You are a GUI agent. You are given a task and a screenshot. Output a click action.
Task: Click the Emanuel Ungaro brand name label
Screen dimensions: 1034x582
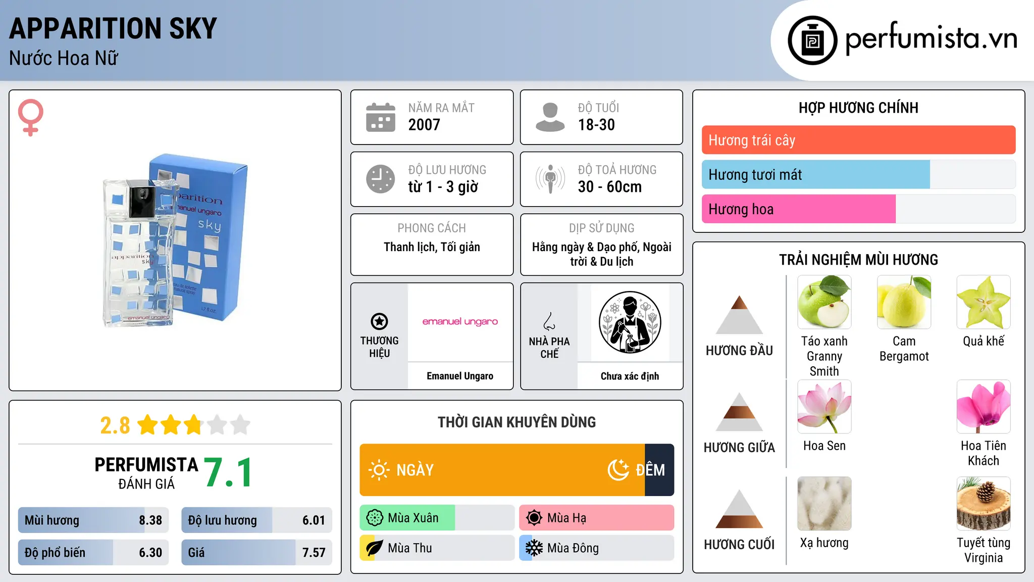tap(460, 376)
